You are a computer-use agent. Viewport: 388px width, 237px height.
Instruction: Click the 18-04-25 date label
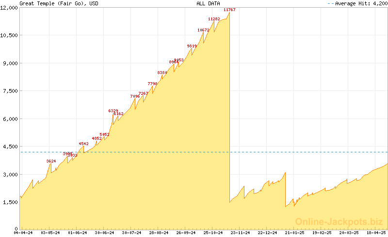coord(375,233)
